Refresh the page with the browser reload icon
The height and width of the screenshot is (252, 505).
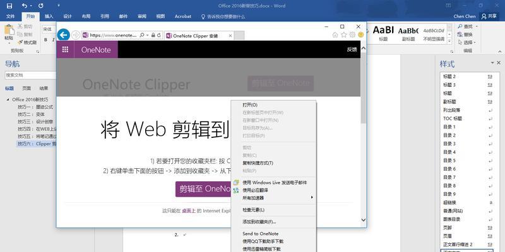point(159,35)
